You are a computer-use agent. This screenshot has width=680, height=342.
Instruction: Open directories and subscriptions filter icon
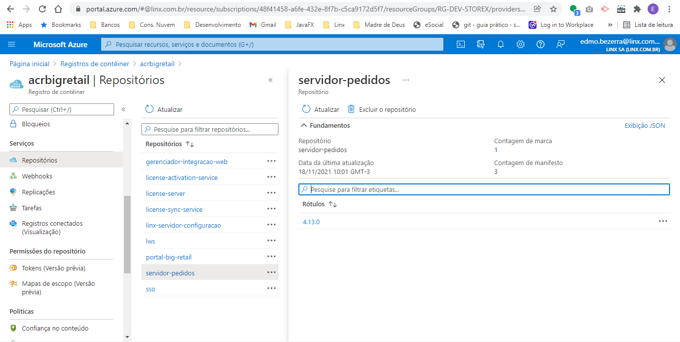481,44
